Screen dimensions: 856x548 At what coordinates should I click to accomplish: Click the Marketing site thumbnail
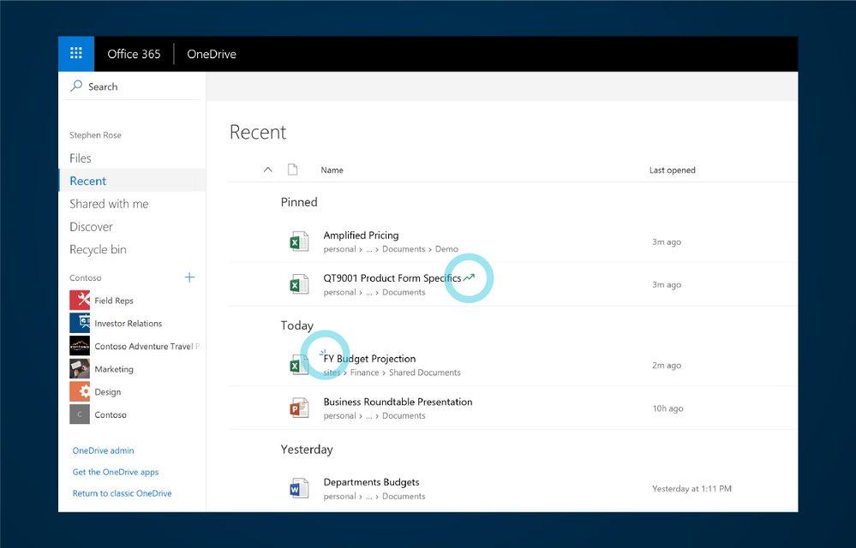[x=80, y=369]
